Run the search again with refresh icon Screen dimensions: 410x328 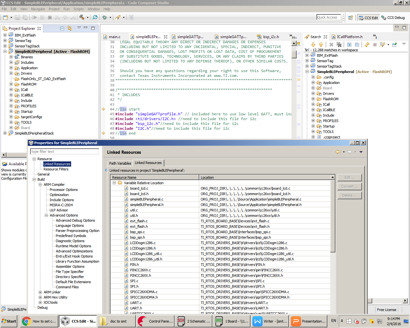click(367, 45)
